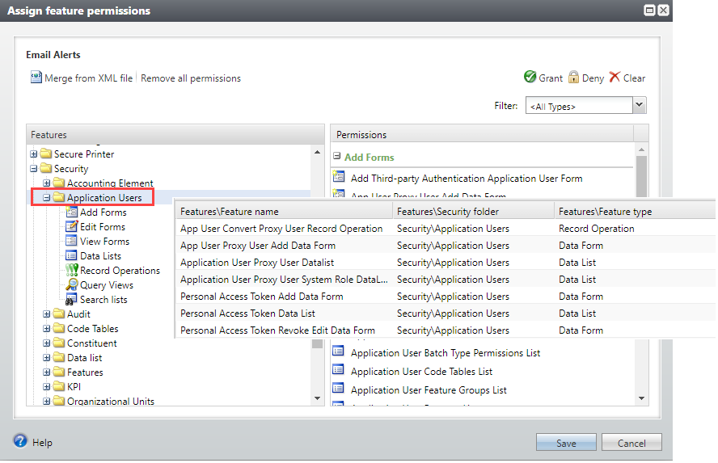Click icon beside Application User Code Tables List
The height and width of the screenshot is (463, 718).
coord(339,369)
